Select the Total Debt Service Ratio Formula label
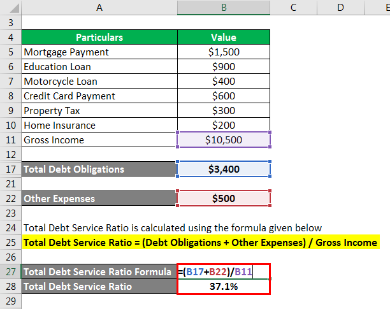 point(99,271)
